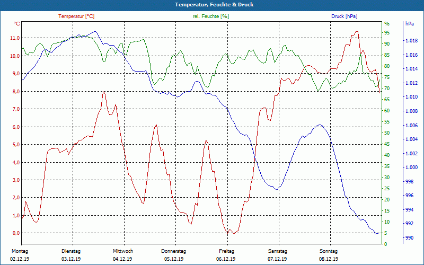Click the chart title 'Temperatur, Feuchte & Druck'

click(214, 5)
